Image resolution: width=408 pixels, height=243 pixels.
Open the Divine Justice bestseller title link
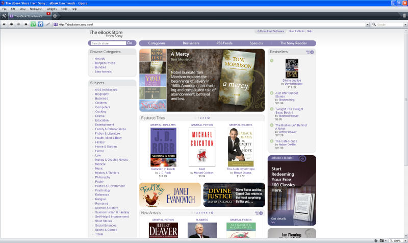[292, 81]
